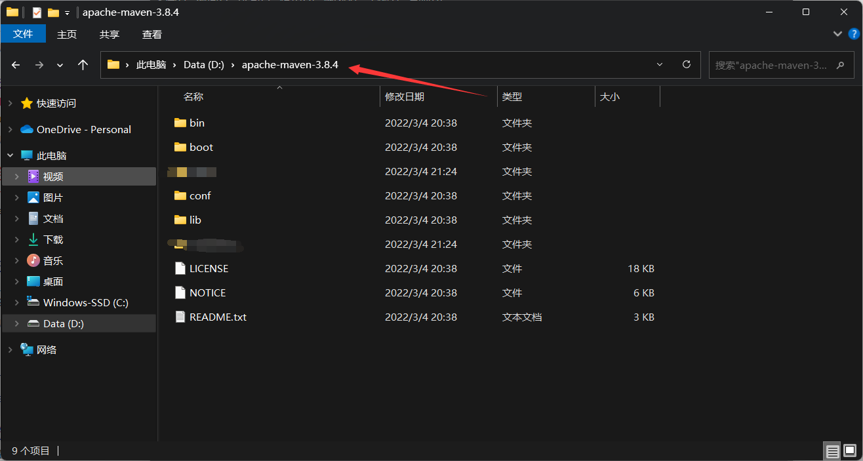The width and height of the screenshot is (863, 461).
Task: Click the LICENSE file name
Action: tap(209, 268)
